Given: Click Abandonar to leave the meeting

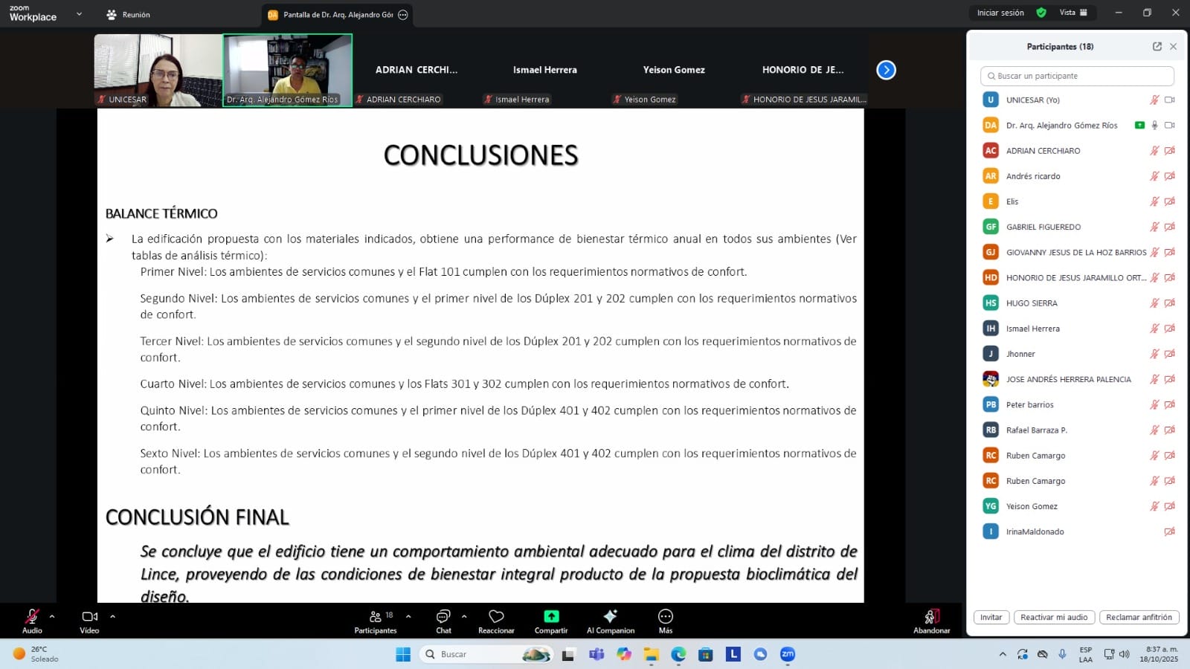Looking at the screenshot, I should [931, 618].
